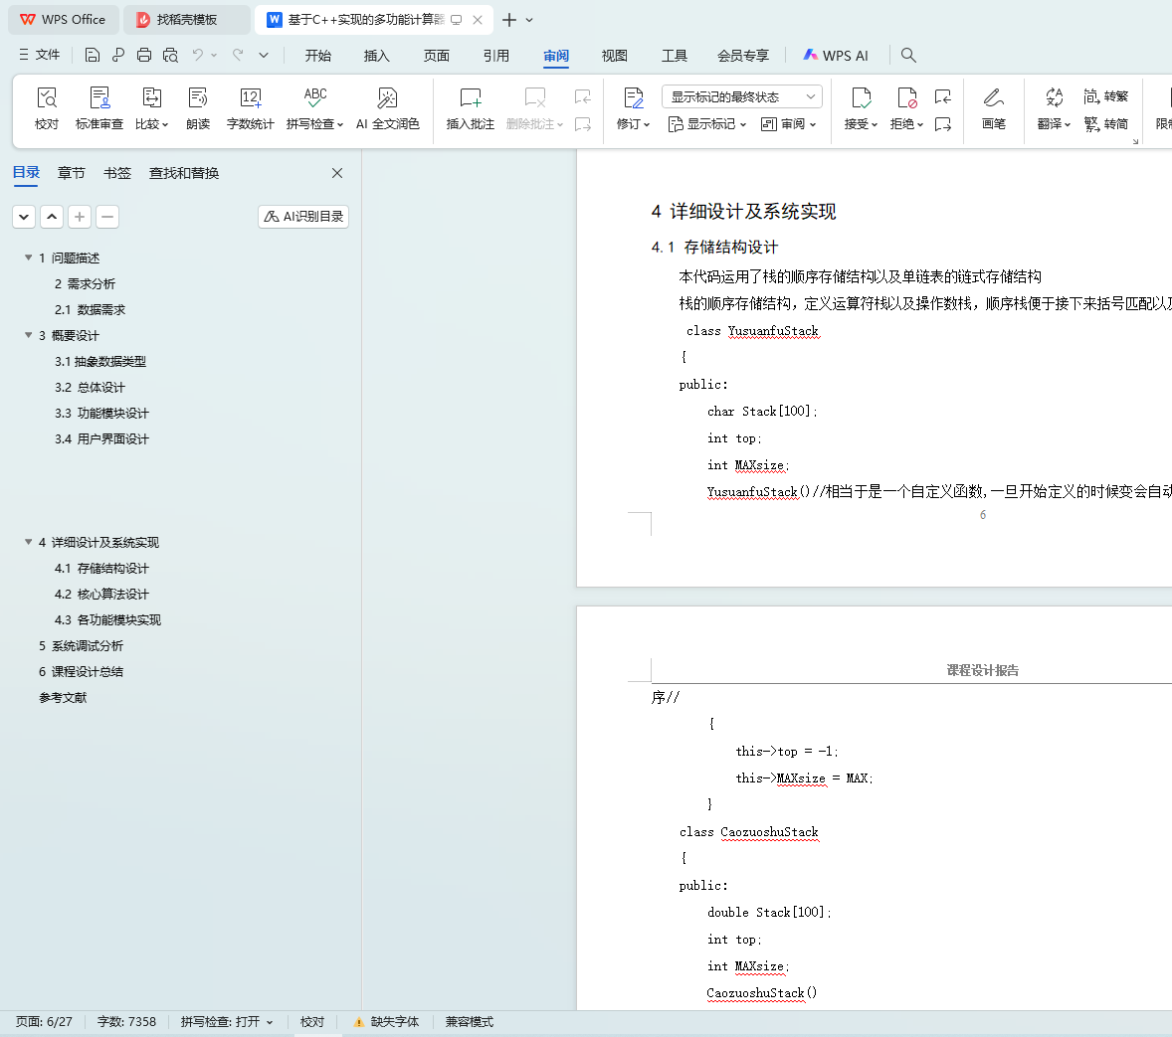Launch AI 全文润色
1172x1037 pixels.
tap(387, 108)
